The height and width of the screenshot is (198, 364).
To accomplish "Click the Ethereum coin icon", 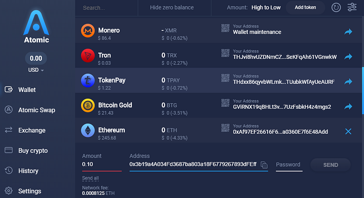I will [x=88, y=130].
